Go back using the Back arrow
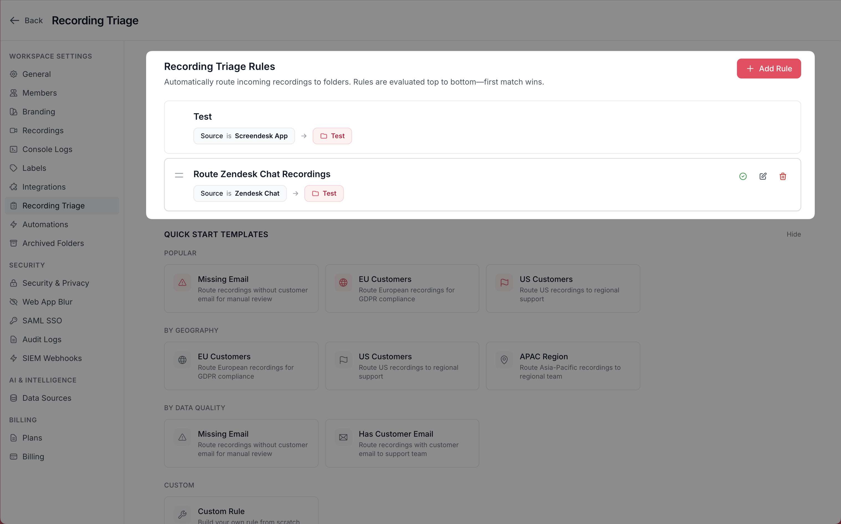This screenshot has height=524, width=841. point(15,20)
